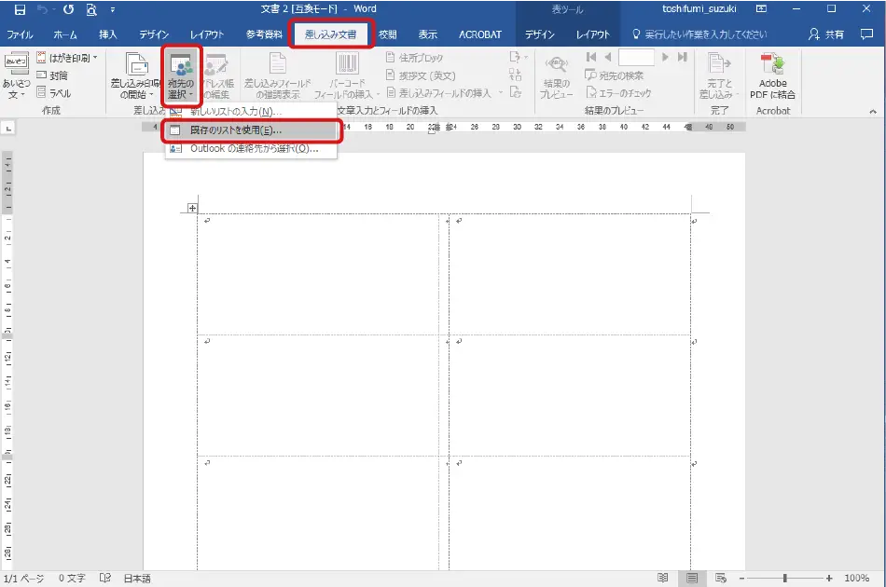Image resolution: width=886 pixels, height=587 pixels.
Task: Click the 100% zoom level
Action: pos(856,579)
